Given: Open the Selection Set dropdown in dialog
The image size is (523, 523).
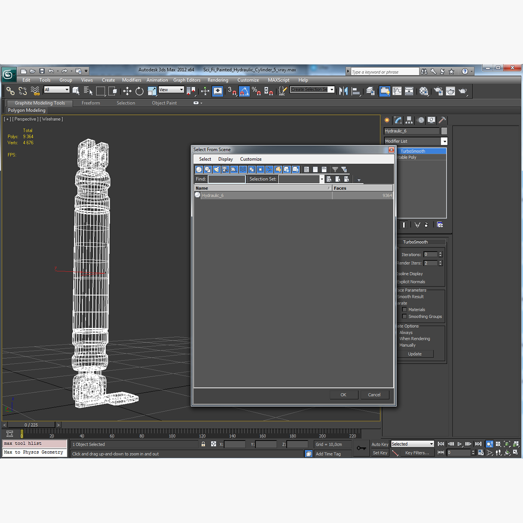Looking at the screenshot, I should [x=322, y=179].
